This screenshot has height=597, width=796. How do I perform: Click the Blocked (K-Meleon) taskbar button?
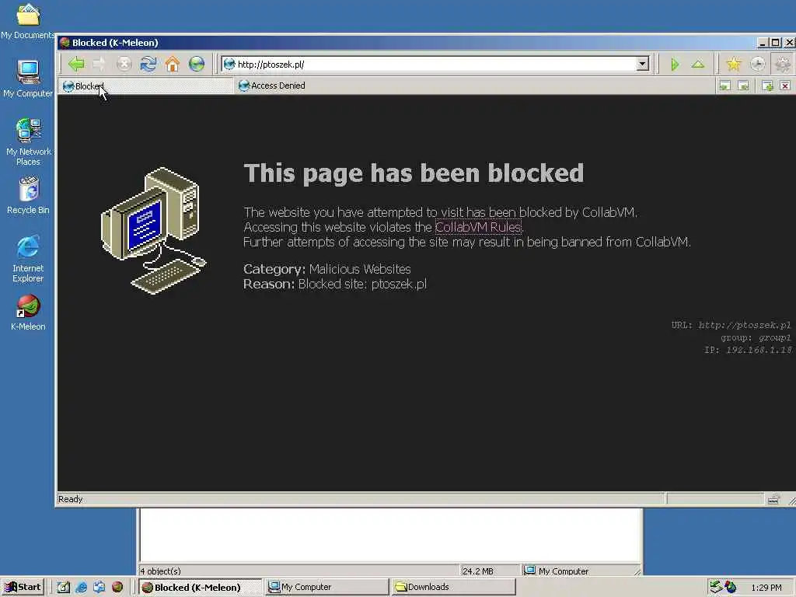click(200, 588)
